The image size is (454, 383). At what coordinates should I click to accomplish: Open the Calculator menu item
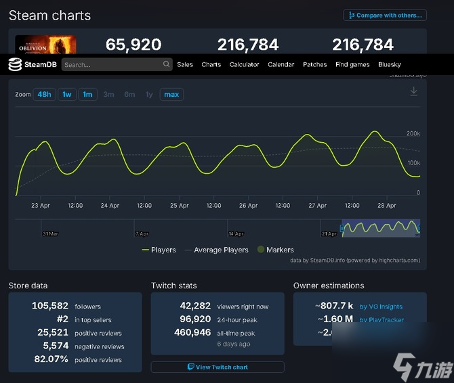pyautogui.click(x=244, y=64)
